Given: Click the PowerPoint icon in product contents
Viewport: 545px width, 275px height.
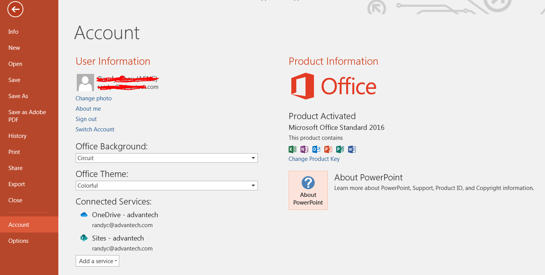Looking at the screenshot, I should pos(328,149).
